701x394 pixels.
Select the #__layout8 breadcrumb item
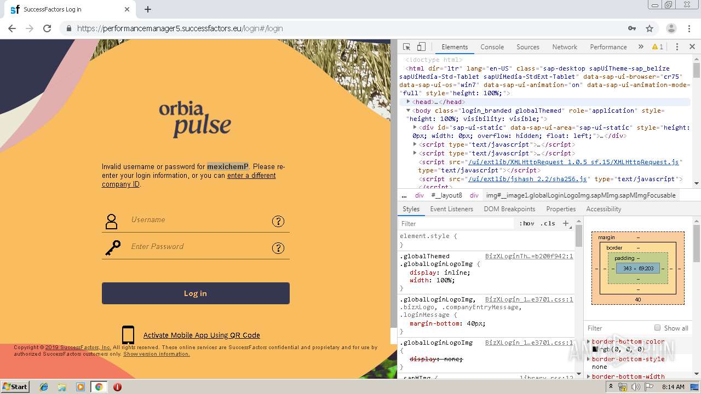(x=446, y=195)
